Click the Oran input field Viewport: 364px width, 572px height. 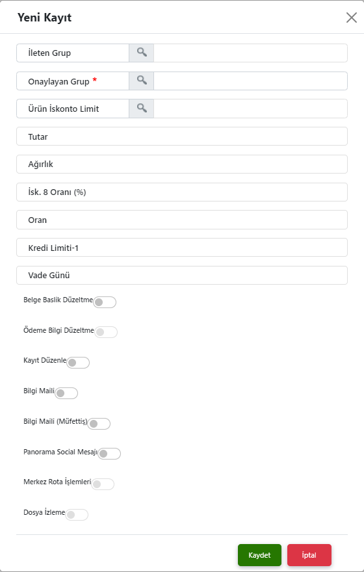click(182, 220)
